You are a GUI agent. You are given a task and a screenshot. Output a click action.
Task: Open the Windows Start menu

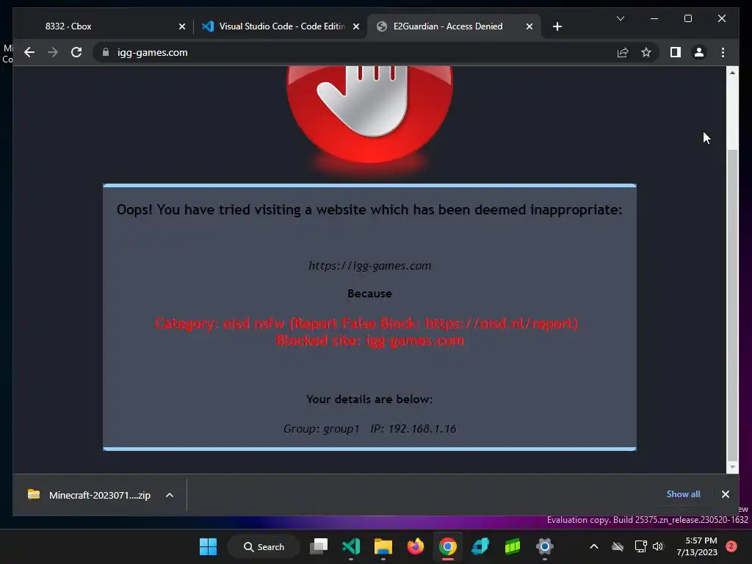(x=208, y=546)
